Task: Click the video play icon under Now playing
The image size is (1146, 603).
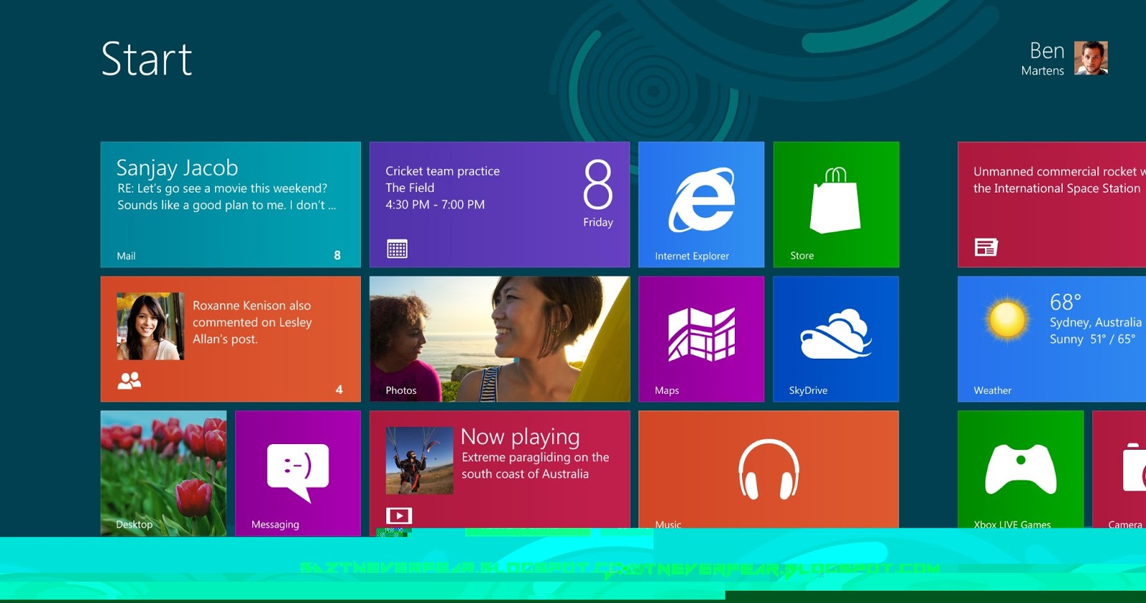Action: tap(399, 516)
